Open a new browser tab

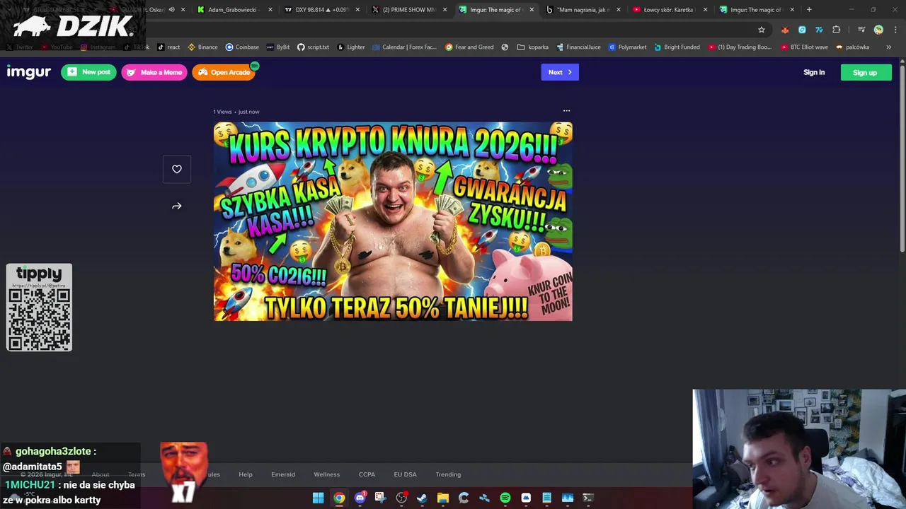point(809,10)
